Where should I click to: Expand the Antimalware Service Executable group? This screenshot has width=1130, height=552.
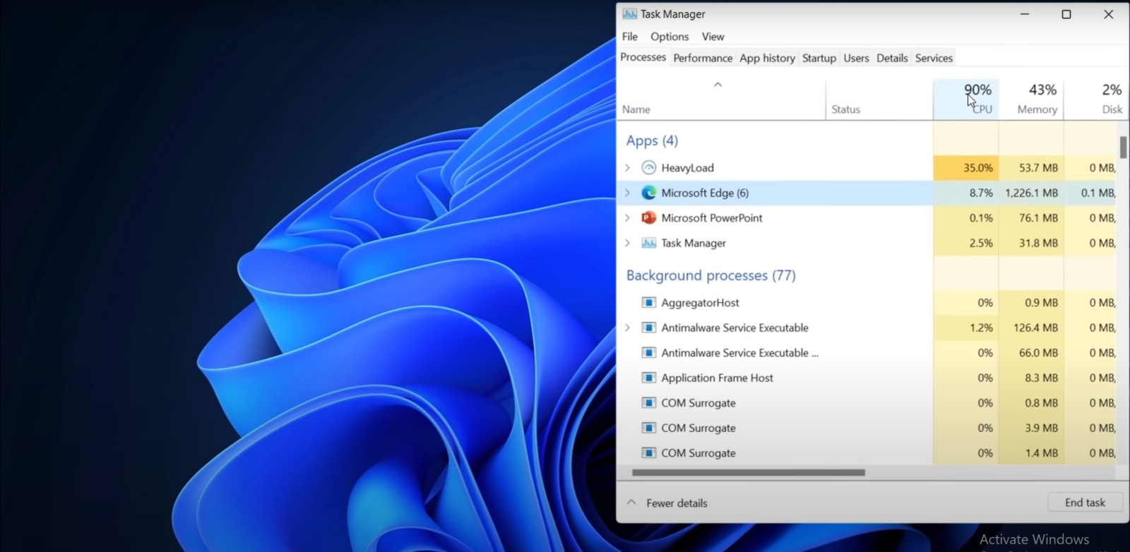tap(627, 328)
